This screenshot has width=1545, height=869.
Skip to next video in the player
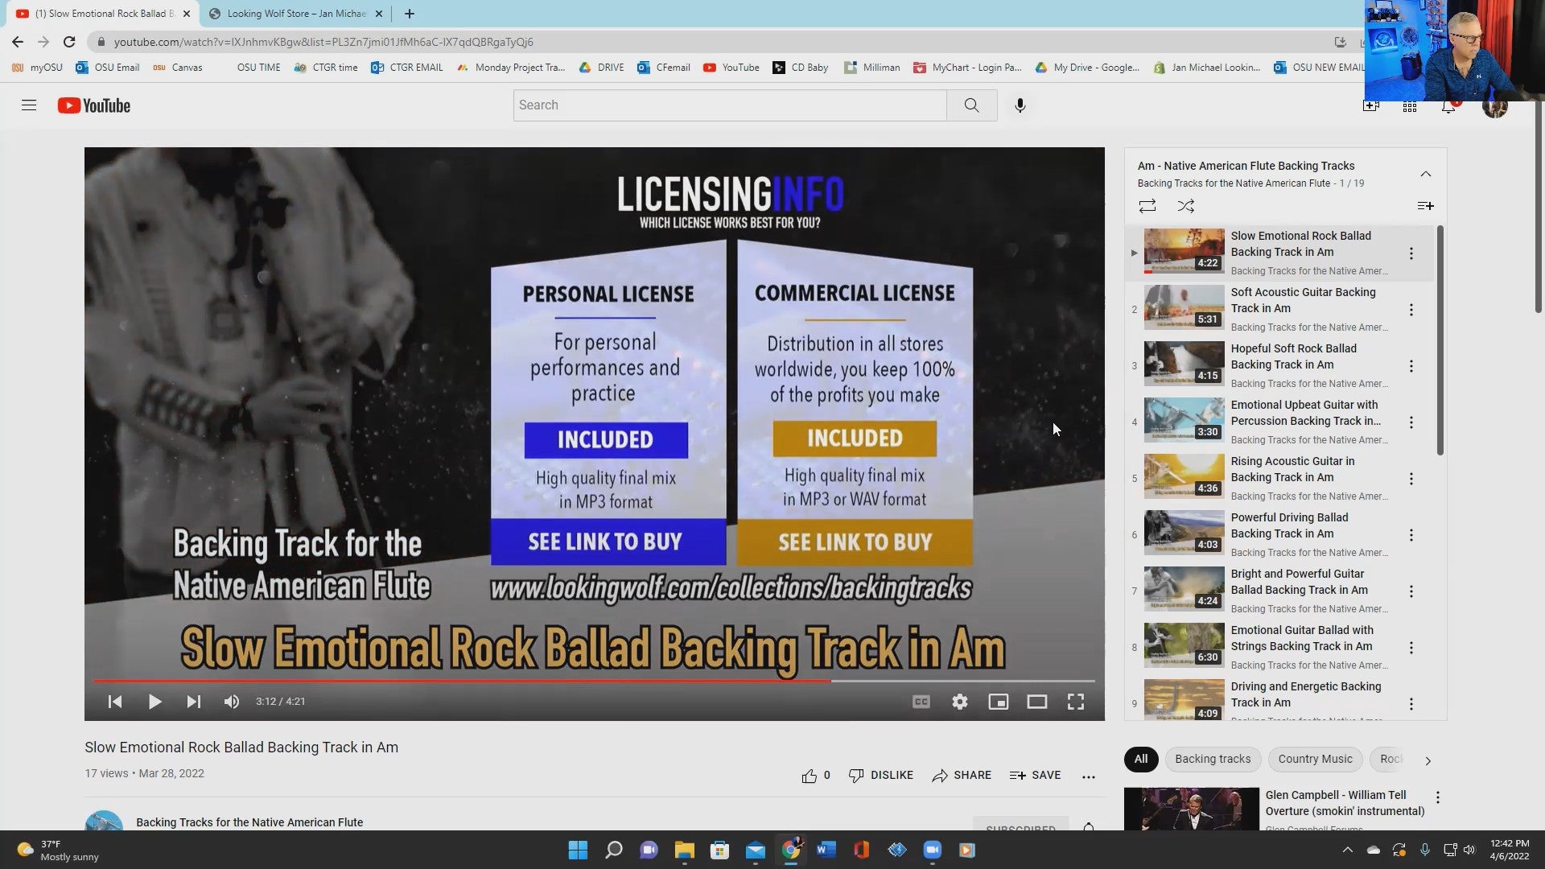pos(193,702)
